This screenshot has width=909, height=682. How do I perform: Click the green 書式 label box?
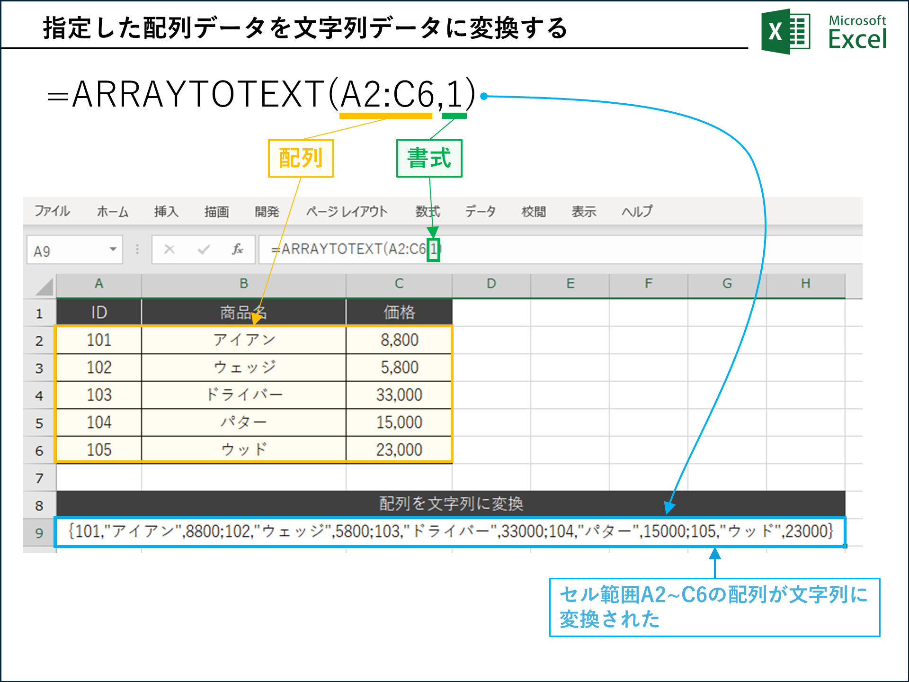428,158
